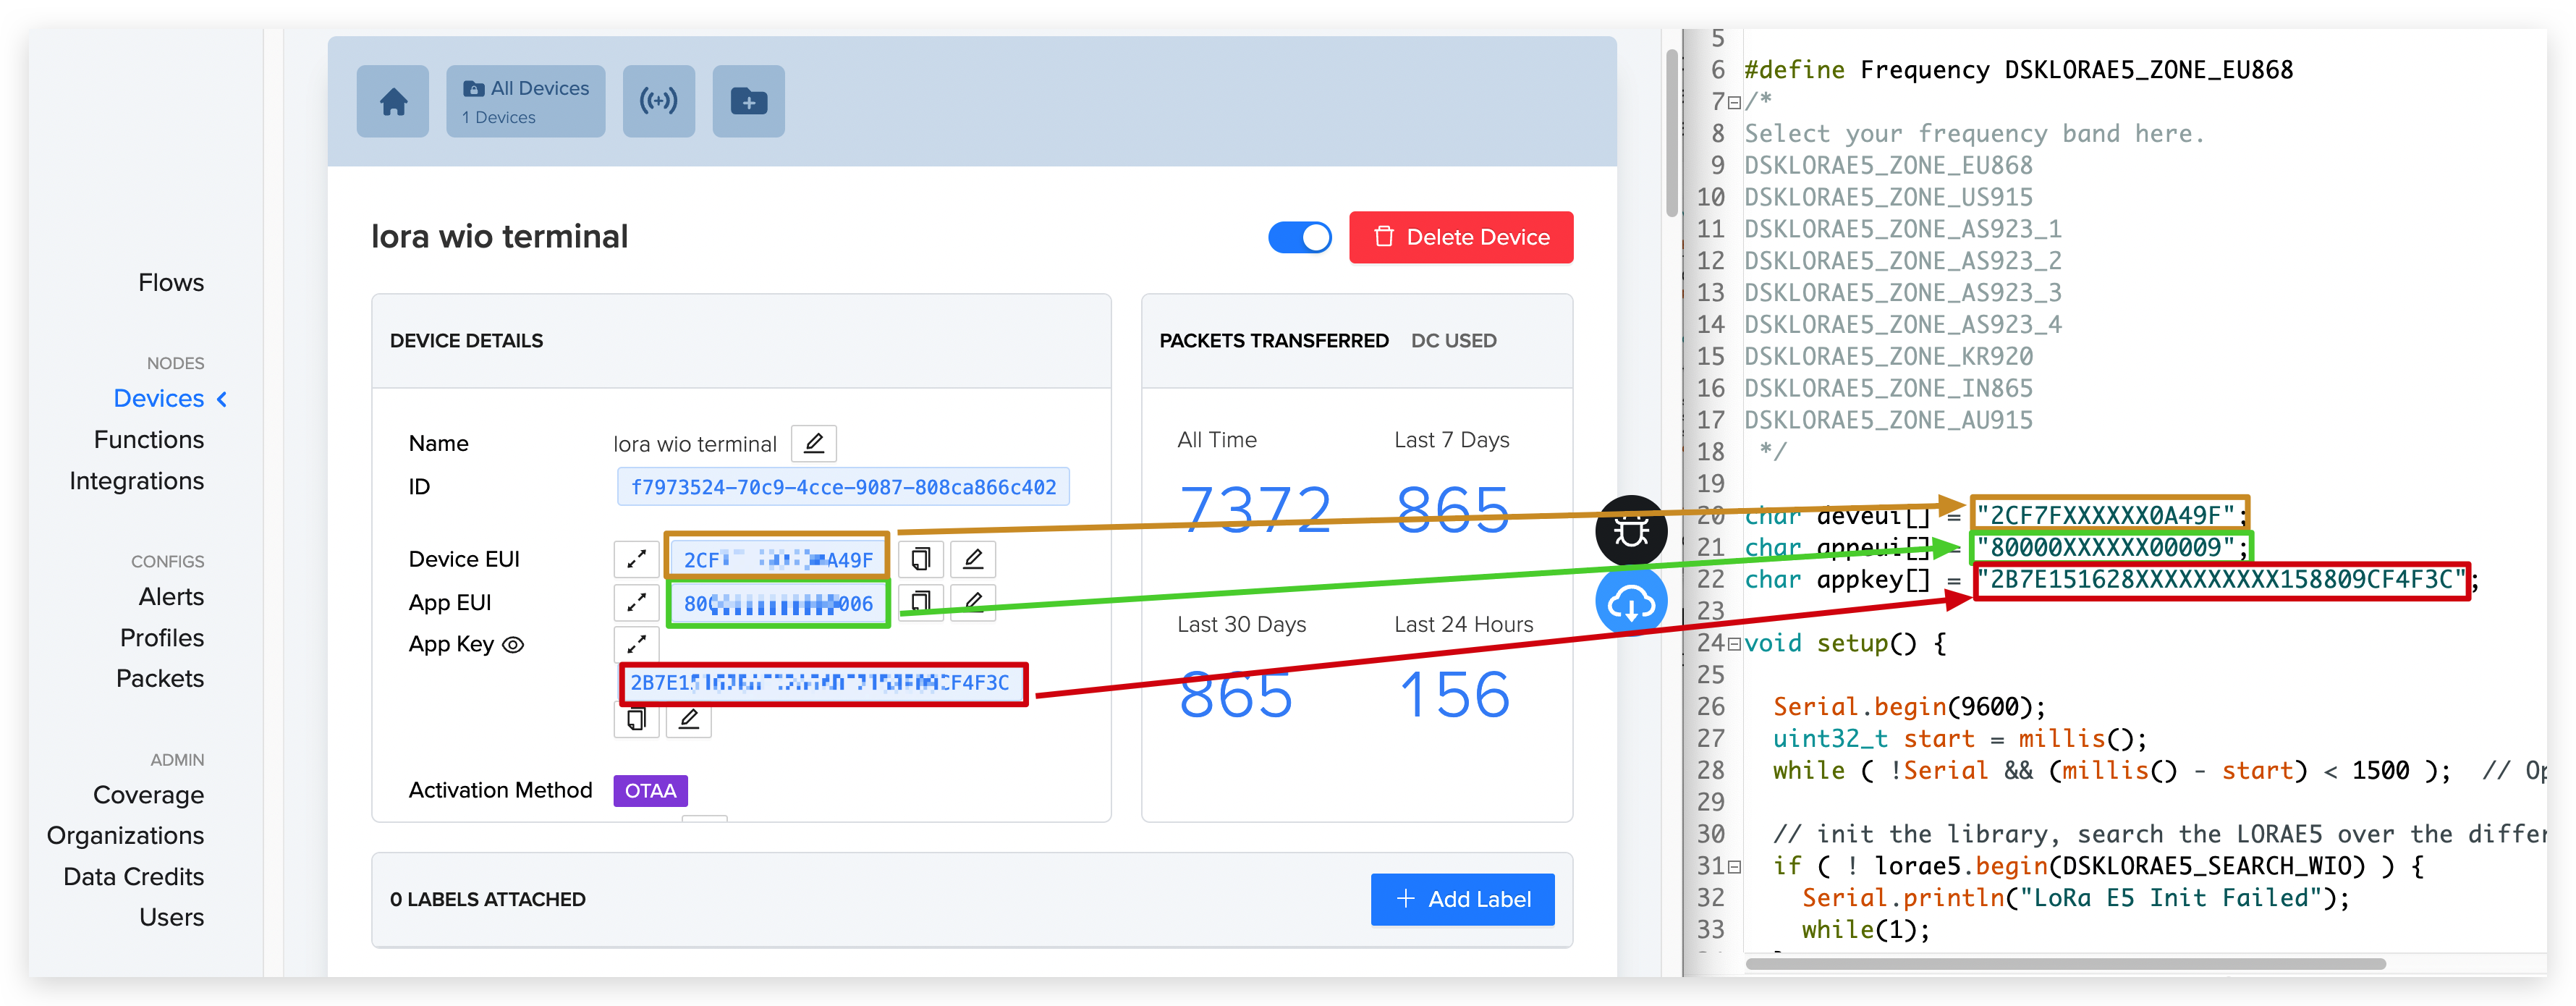
Task: Click the OTAA activation method badge
Action: (x=650, y=790)
